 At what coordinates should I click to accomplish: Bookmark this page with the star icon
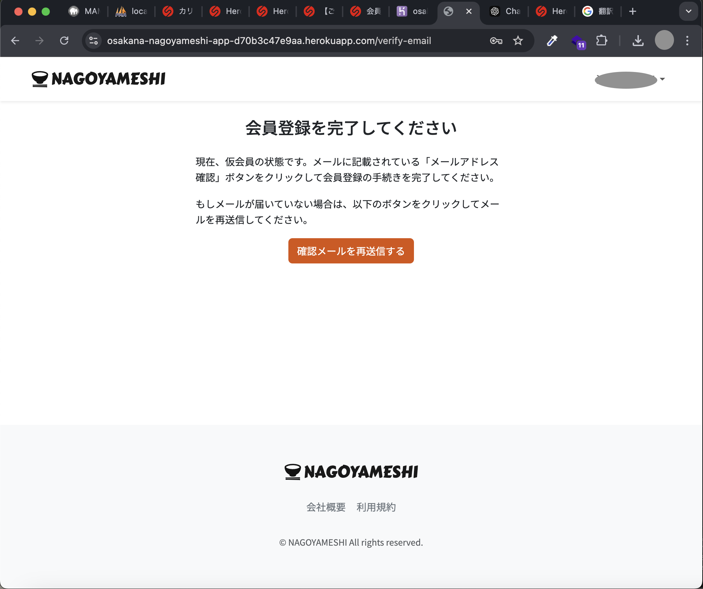(518, 41)
